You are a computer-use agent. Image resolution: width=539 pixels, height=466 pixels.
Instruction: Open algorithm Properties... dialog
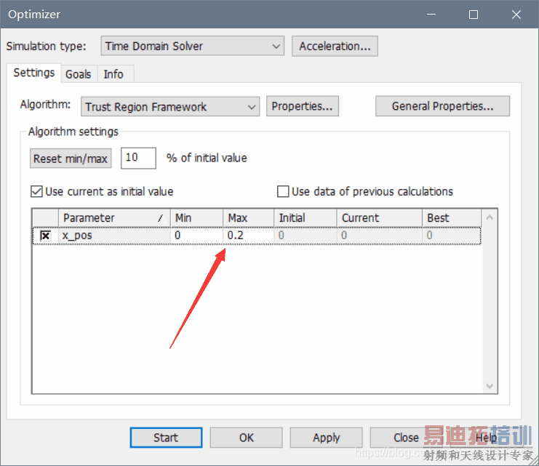303,106
